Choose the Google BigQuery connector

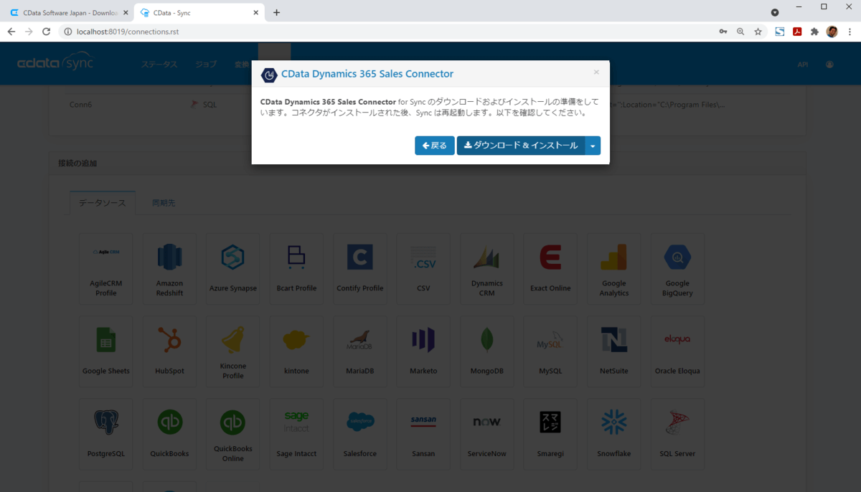coord(677,269)
